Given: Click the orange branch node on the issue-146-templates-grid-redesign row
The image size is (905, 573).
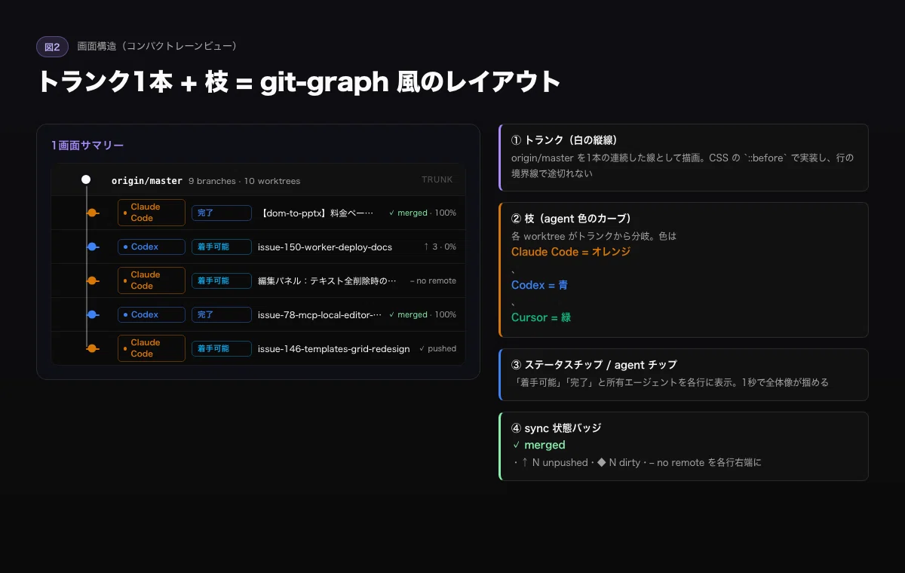Looking at the screenshot, I should click(92, 348).
